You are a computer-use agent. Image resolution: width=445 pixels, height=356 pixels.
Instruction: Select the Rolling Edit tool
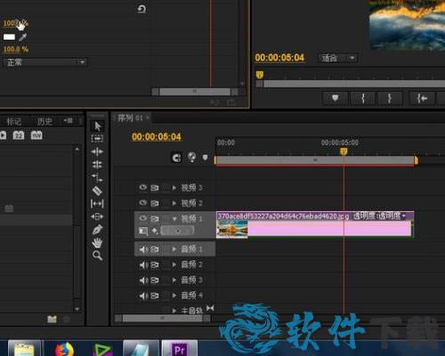(x=97, y=165)
